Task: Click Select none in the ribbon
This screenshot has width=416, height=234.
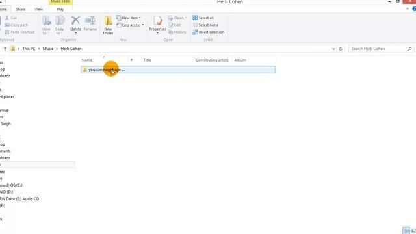Action: coord(205,25)
